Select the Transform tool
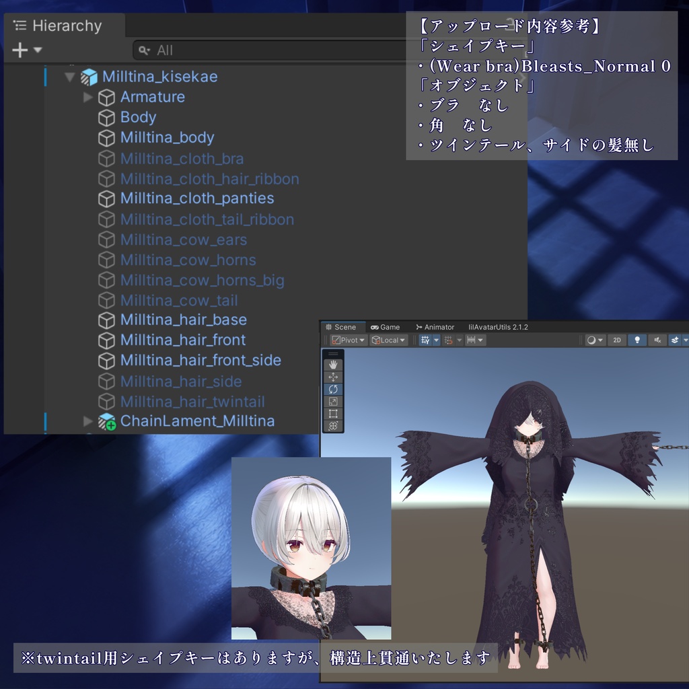 click(x=333, y=426)
